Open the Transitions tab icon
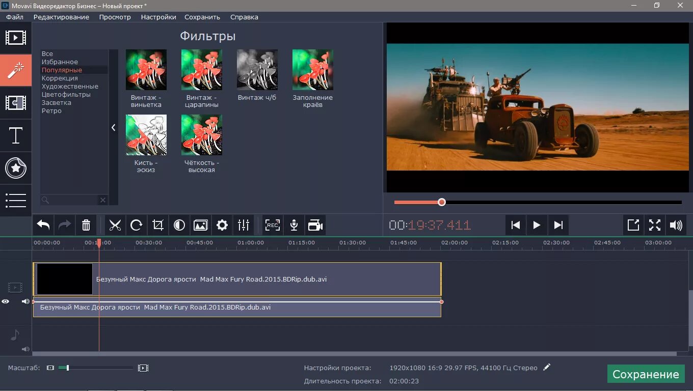Viewport: 693px width, 391px height. (x=16, y=103)
